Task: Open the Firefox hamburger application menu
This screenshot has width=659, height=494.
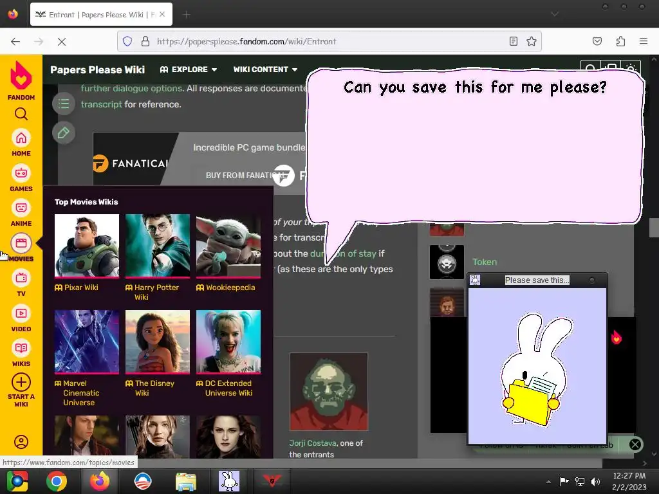Action: (x=644, y=41)
